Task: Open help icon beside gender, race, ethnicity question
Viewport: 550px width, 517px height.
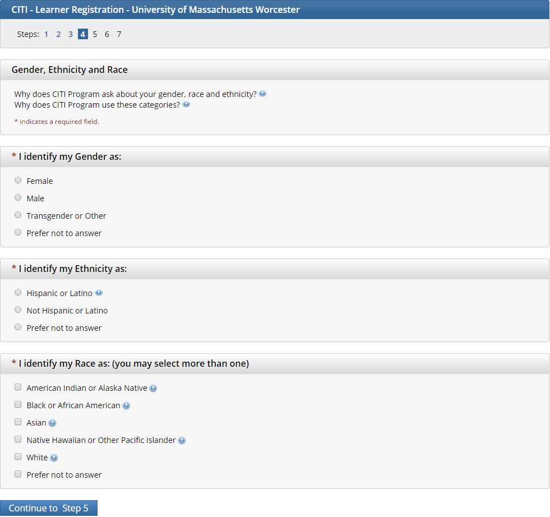Action: coord(262,94)
